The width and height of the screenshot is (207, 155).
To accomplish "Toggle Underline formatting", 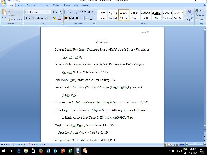I will (33, 18).
